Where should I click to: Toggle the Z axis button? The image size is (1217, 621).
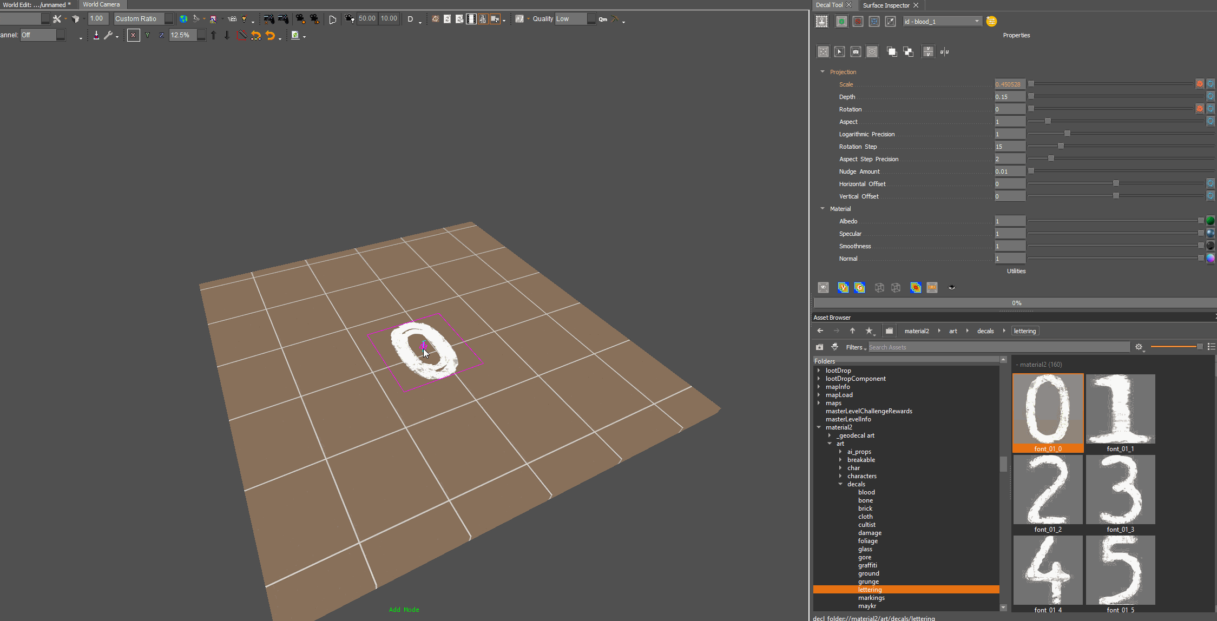pos(161,35)
